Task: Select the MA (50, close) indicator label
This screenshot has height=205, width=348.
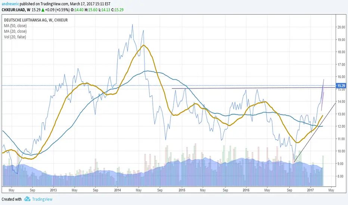Action: pos(15,26)
